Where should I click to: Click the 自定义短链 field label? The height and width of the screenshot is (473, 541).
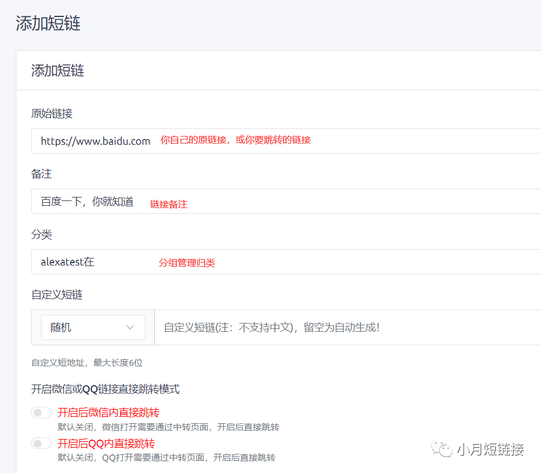click(57, 295)
